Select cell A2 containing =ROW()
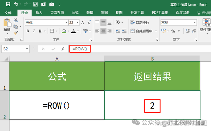The image size is (211, 131). tap(57, 105)
